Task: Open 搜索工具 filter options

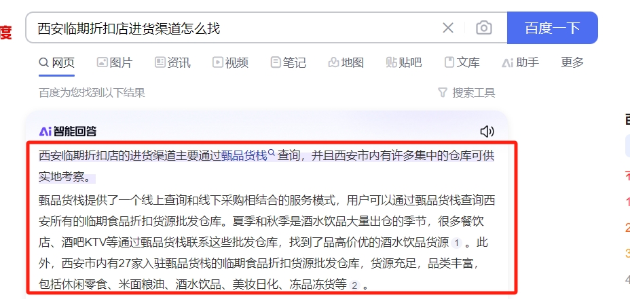Action: (x=466, y=93)
